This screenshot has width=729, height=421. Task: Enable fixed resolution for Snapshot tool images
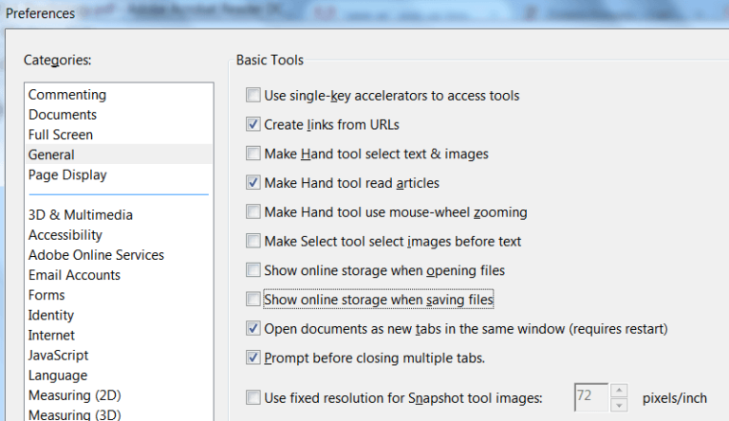pyautogui.click(x=252, y=397)
